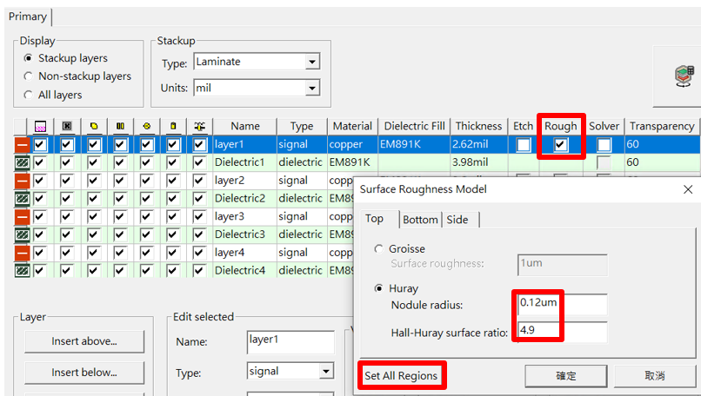701x396 pixels.
Task: Click the red signal icon for layer4
Action: click(22, 253)
